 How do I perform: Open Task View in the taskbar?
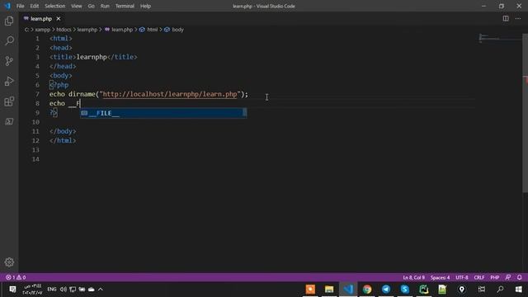[x=482, y=290]
